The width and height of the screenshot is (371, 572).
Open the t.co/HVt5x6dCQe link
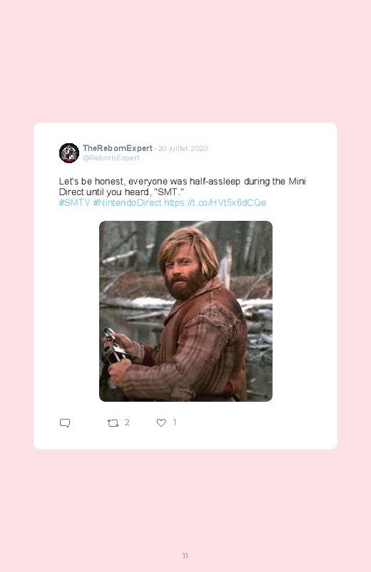click(x=215, y=203)
